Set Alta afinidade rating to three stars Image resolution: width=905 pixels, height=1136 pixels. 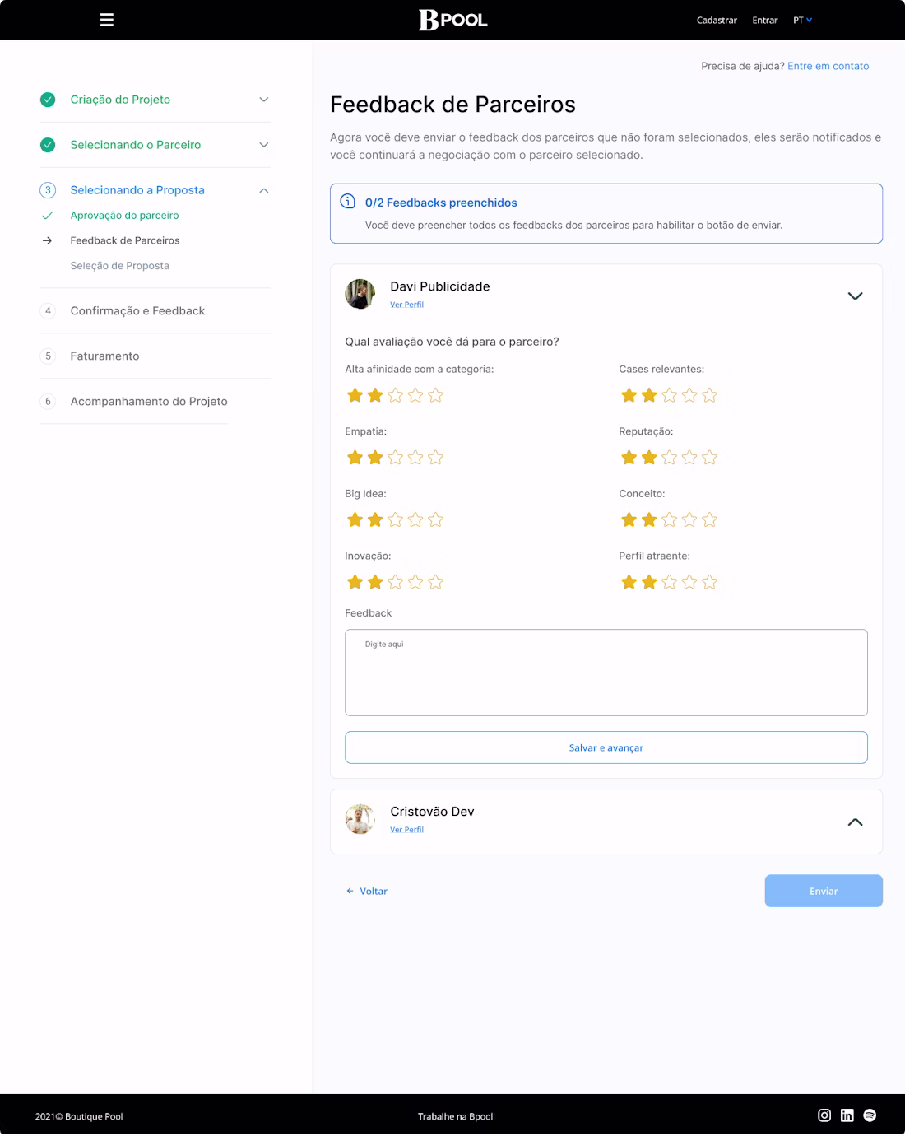(x=396, y=395)
